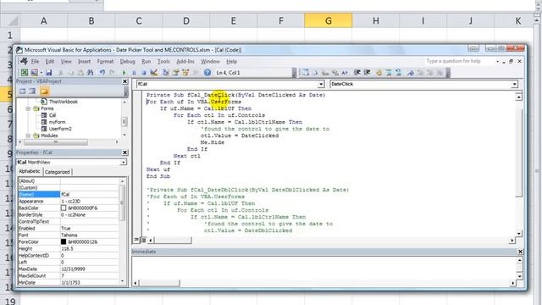
Task: Click the Font property value Tahoma
Action: point(89,235)
